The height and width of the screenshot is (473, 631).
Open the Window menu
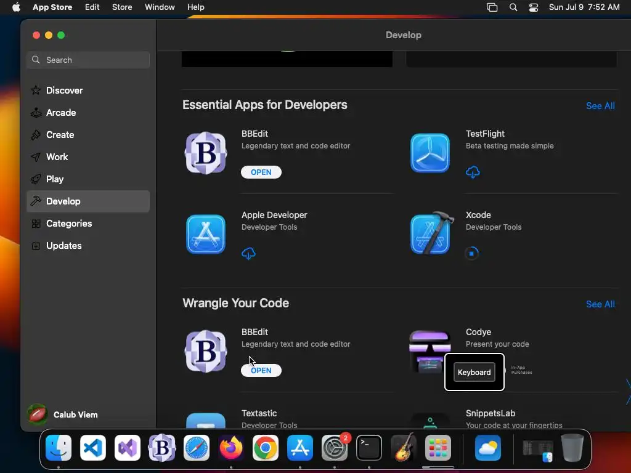[x=160, y=7]
